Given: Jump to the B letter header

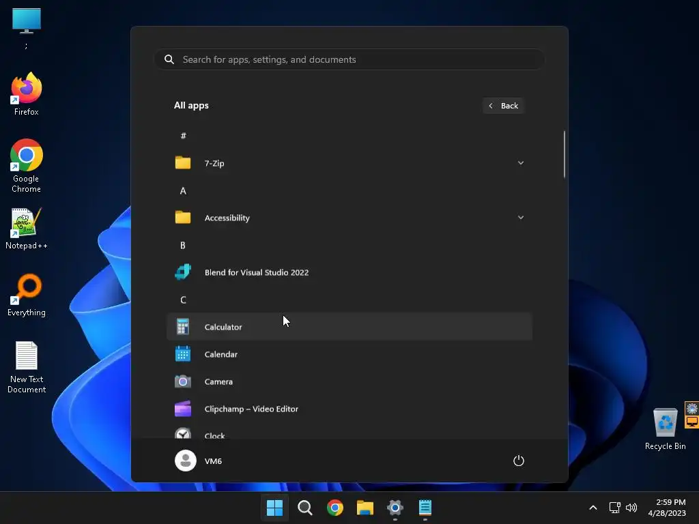Looking at the screenshot, I should 183,245.
